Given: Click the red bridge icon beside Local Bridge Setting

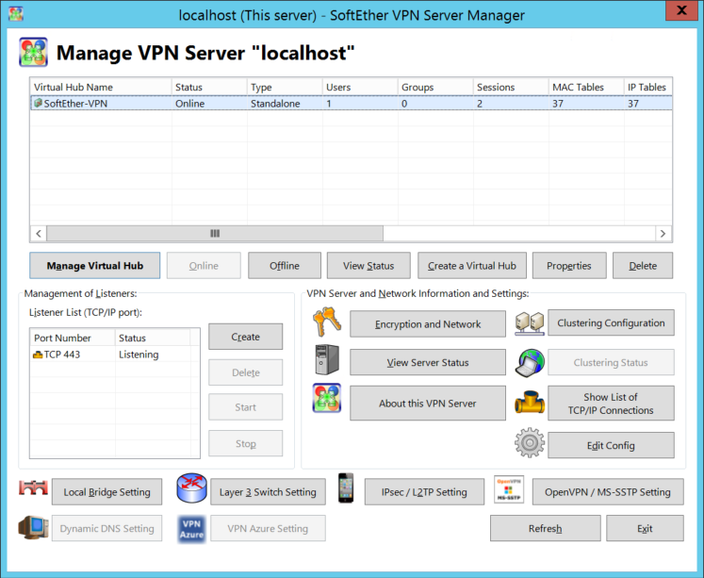Looking at the screenshot, I should pos(33,488).
